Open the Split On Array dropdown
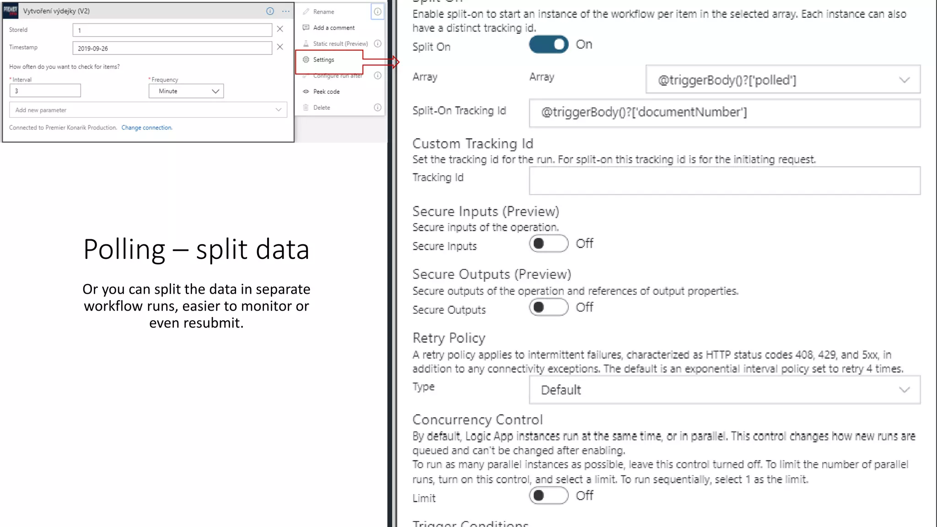This screenshot has height=527, width=937. coord(782,80)
